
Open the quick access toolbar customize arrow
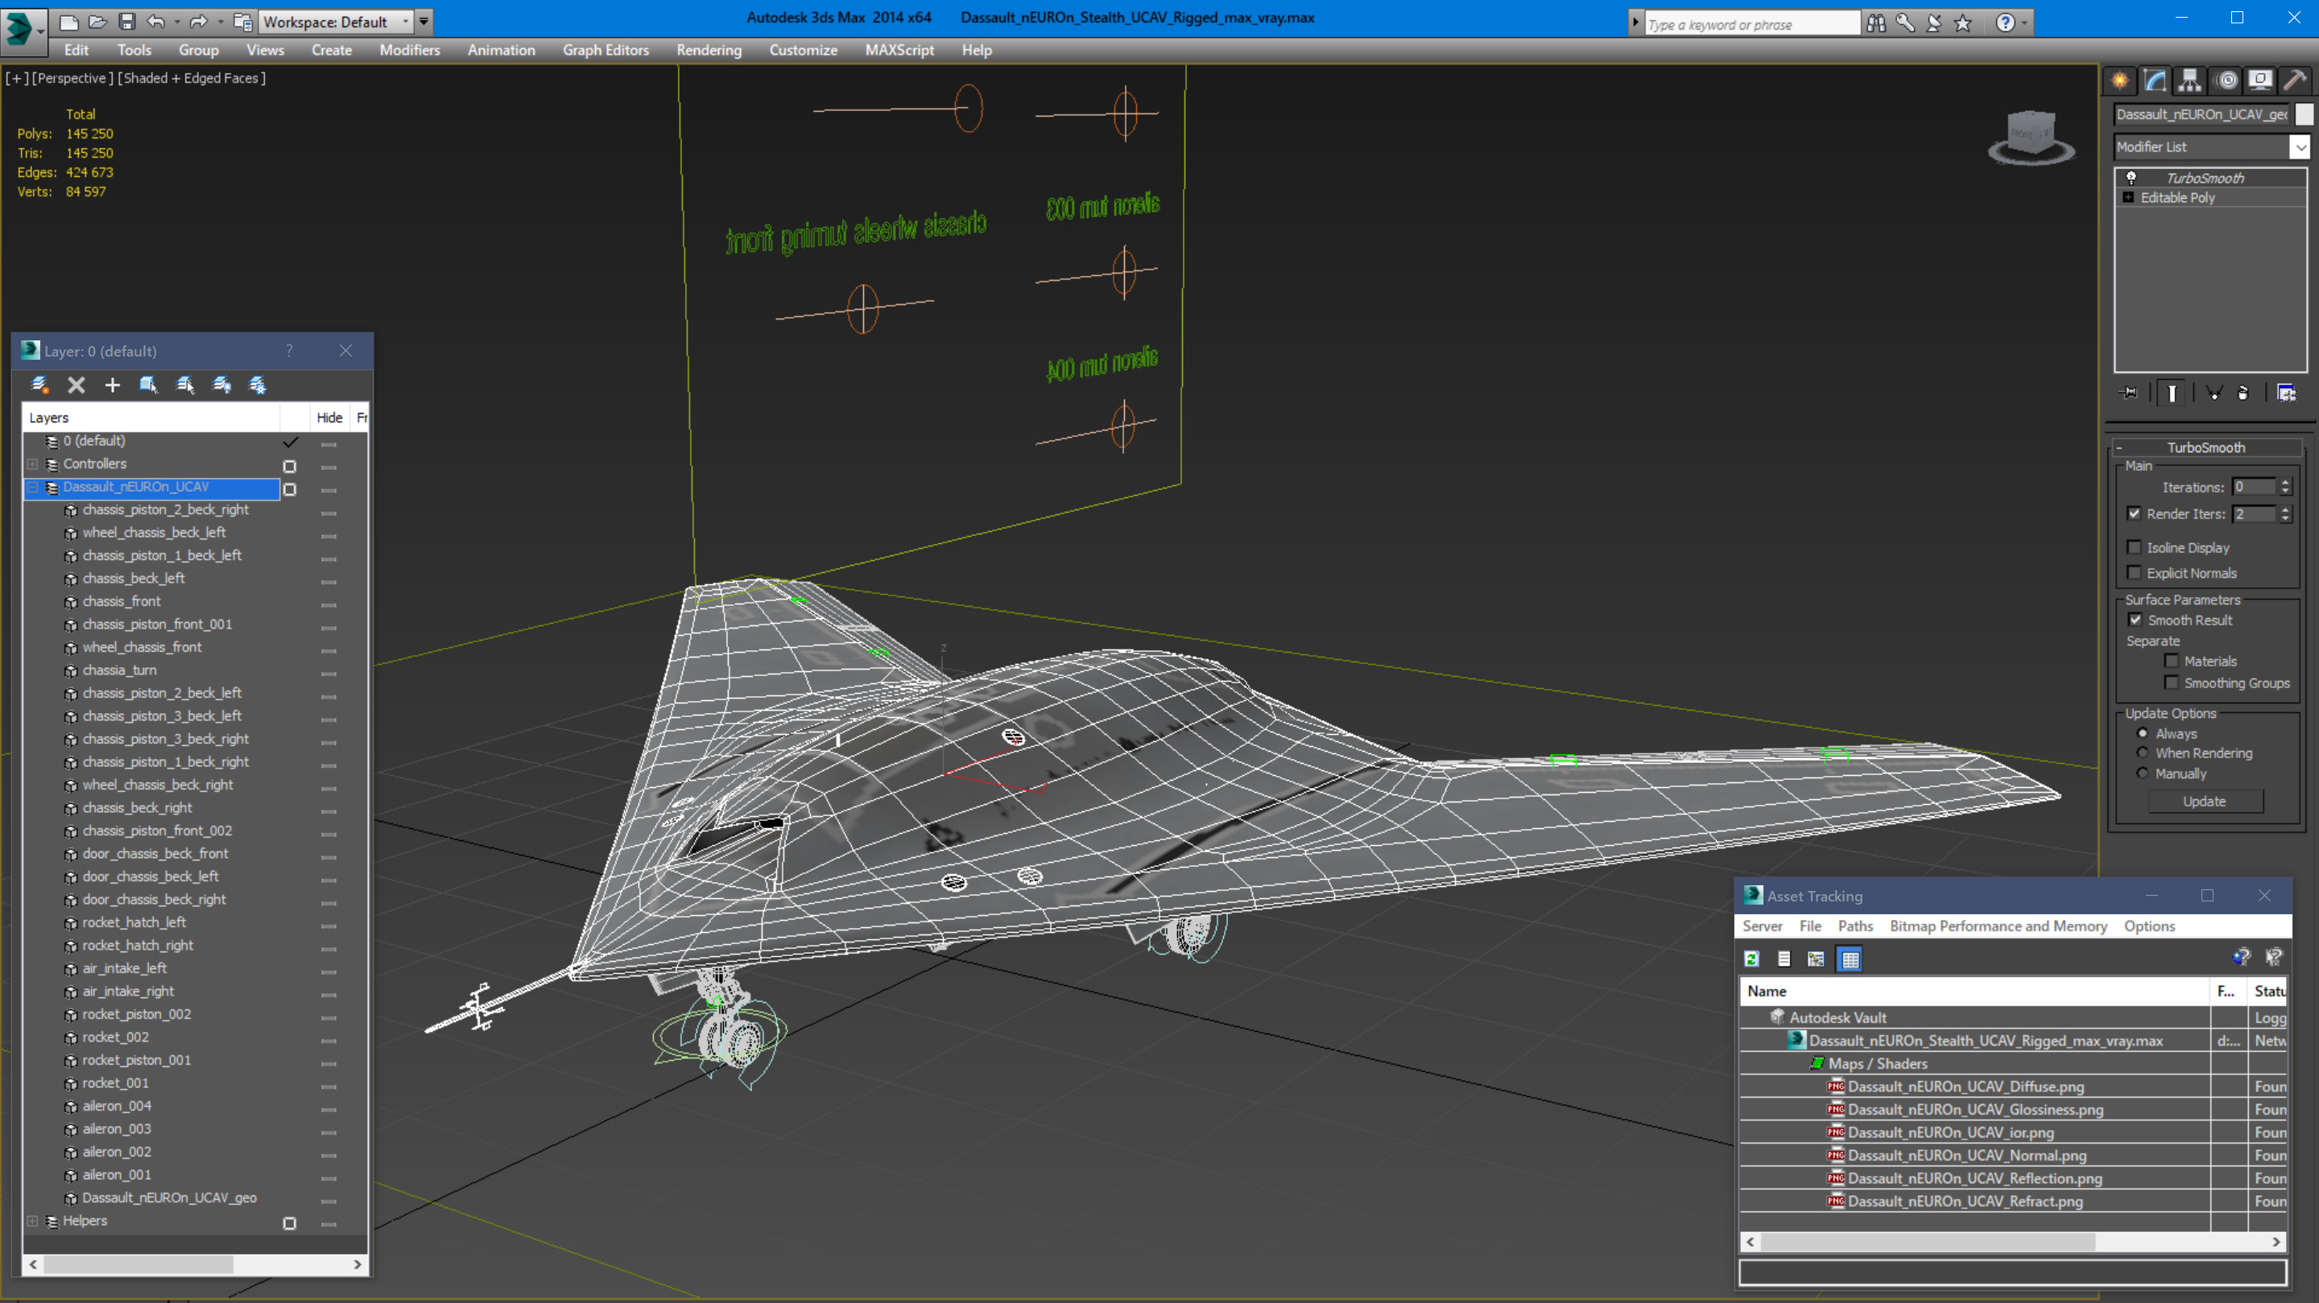pyautogui.click(x=424, y=22)
